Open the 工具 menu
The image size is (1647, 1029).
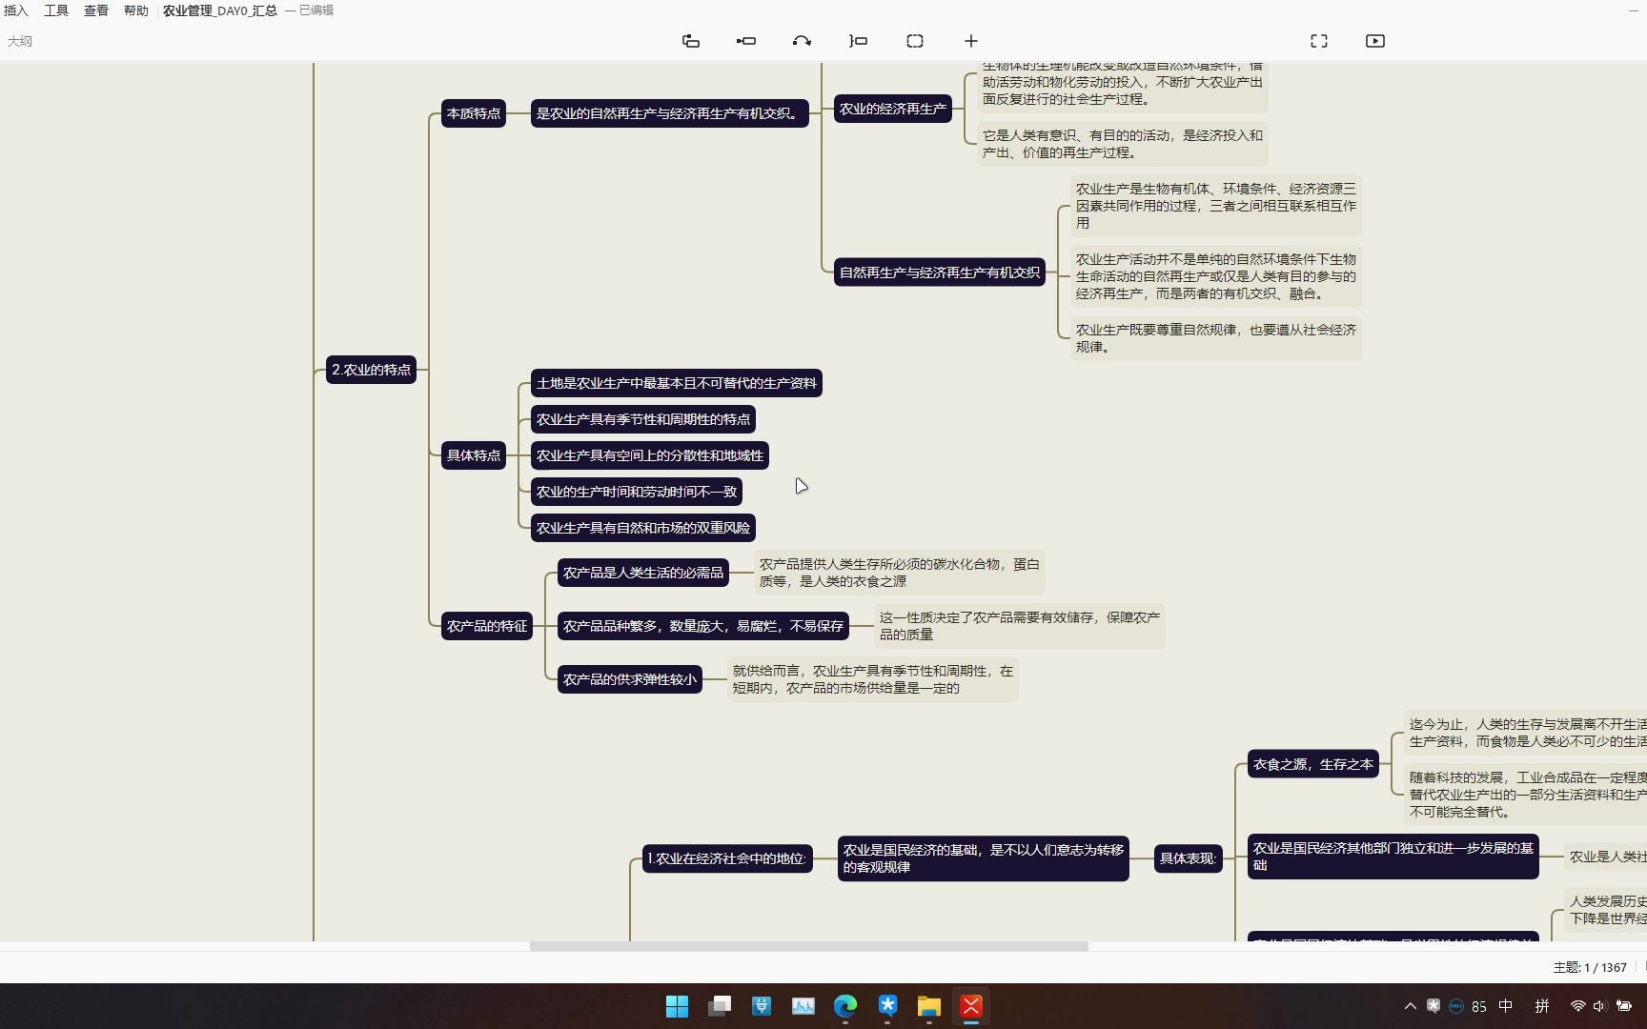56,10
